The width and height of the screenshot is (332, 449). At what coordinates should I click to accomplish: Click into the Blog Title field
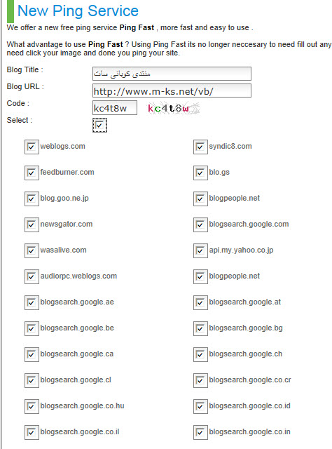[172, 74]
